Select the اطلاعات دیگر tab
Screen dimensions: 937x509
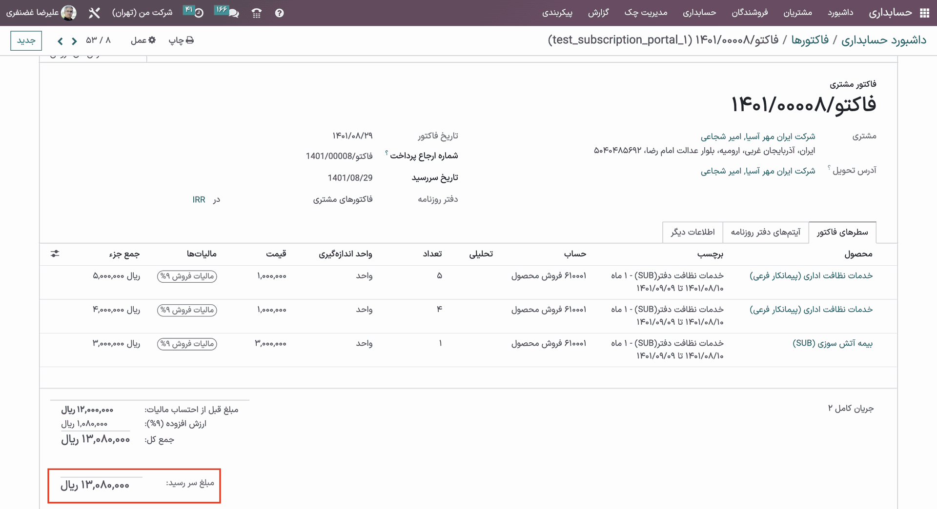[x=693, y=232]
